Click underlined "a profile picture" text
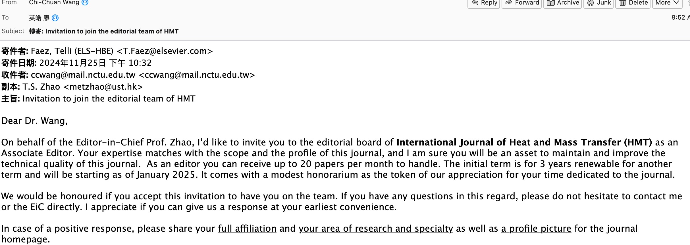The width and height of the screenshot is (690, 245). coord(536,229)
